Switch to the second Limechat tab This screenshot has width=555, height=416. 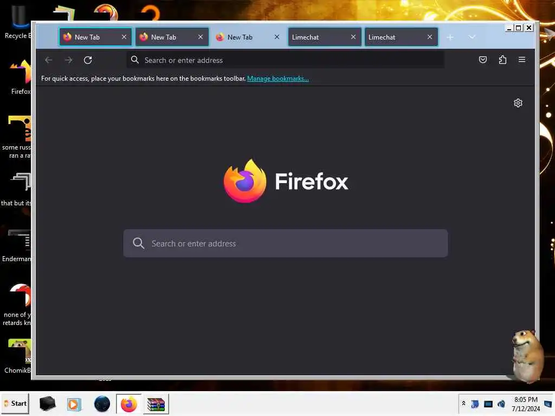401,37
